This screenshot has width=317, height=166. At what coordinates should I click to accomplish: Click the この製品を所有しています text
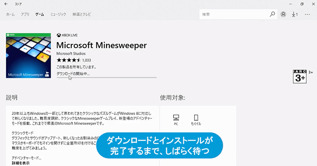click(x=76, y=67)
